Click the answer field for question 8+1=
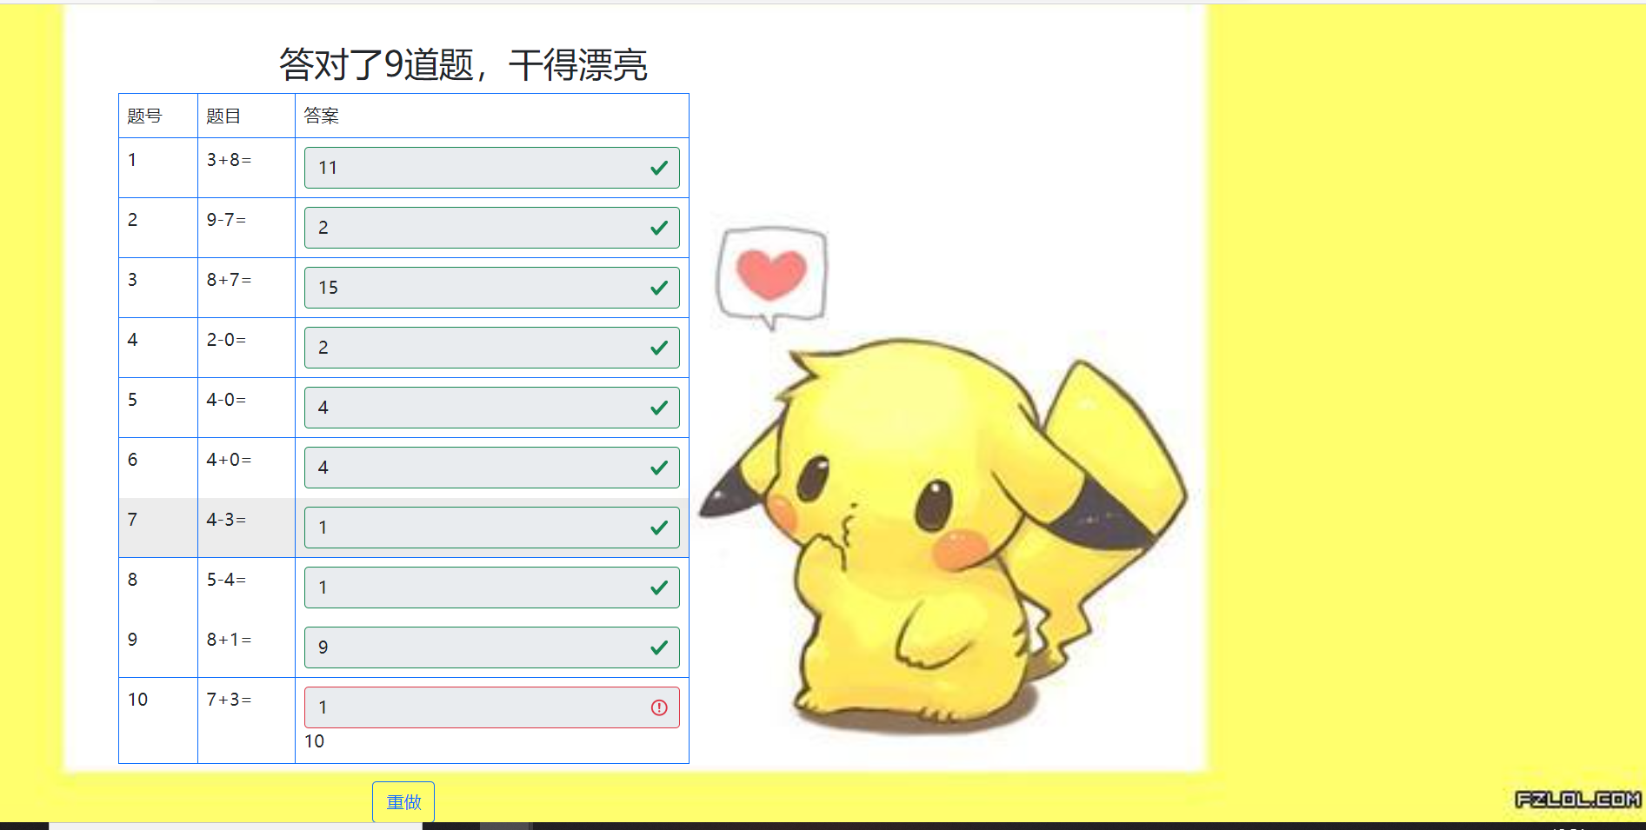This screenshot has height=830, width=1646. coord(492,647)
